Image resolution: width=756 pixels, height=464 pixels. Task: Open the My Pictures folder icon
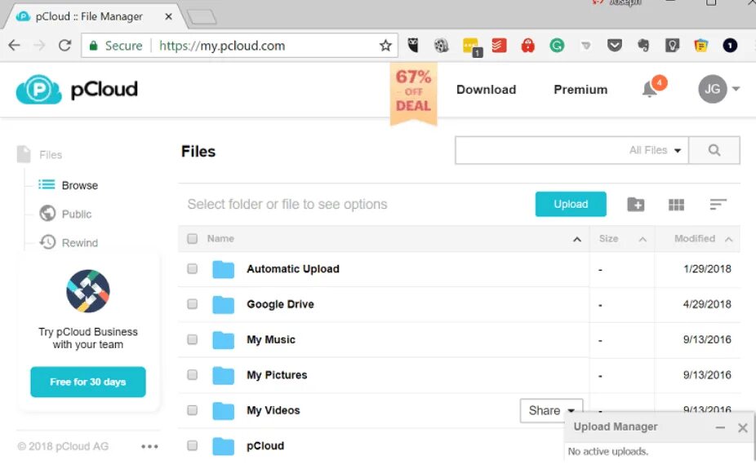tap(223, 375)
